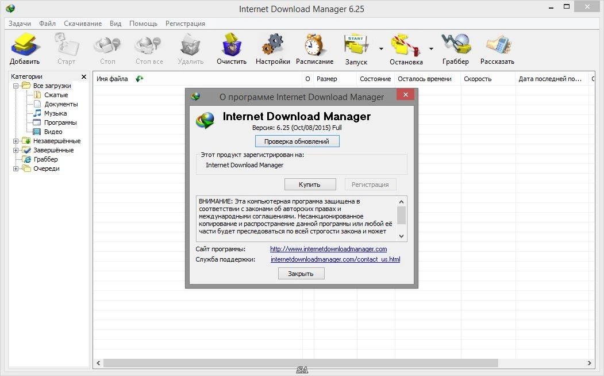Open the dropdown arrow next to Запуск
The height and width of the screenshot is (376, 604).
(x=381, y=49)
